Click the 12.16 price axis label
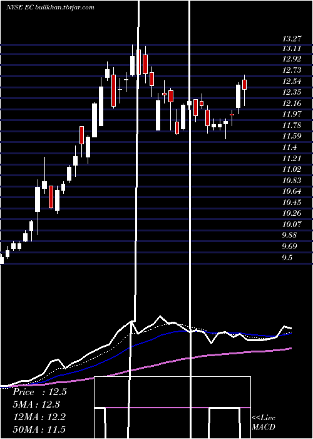Image resolution: width=313 pixels, height=439 pixels. (292, 103)
